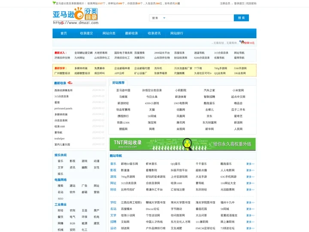
Task: Open 全球網址提交網 in 最新点入 row
Action: point(83,53)
